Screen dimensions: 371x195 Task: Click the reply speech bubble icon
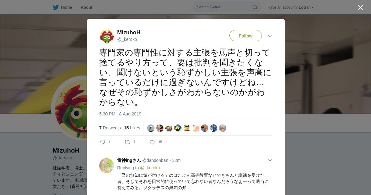click(103, 142)
